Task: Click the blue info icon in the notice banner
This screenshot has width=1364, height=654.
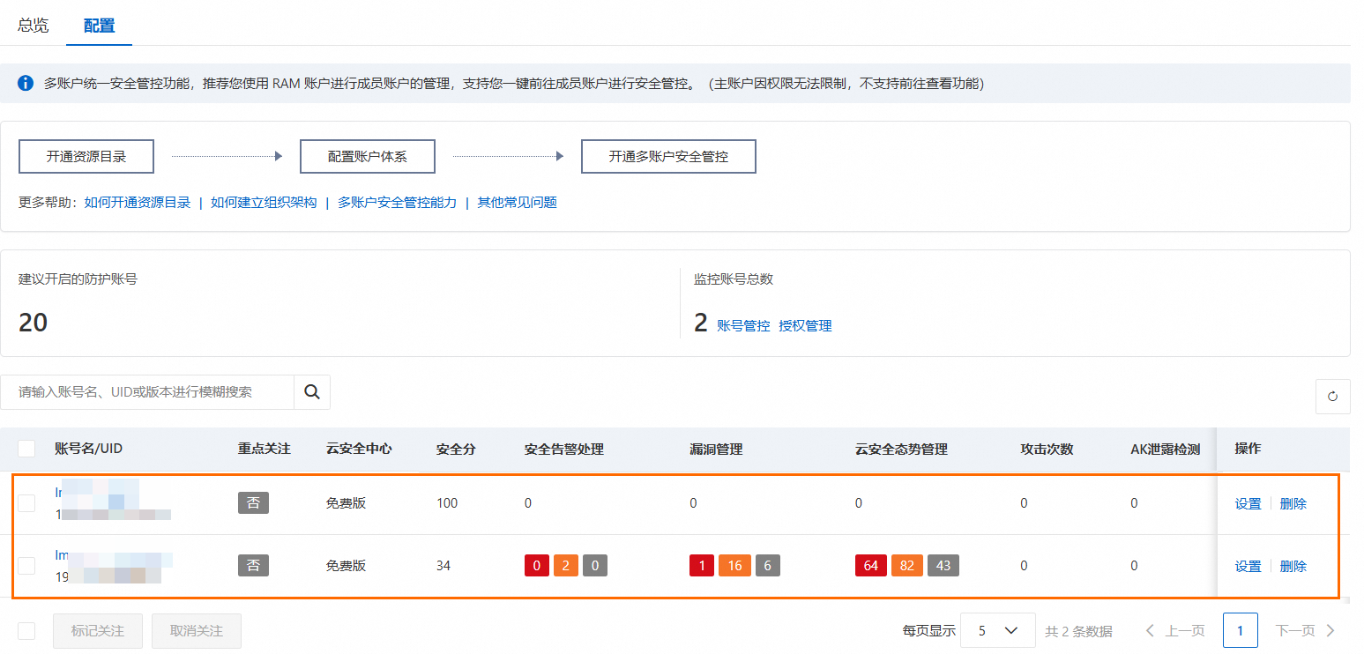Action: click(26, 84)
